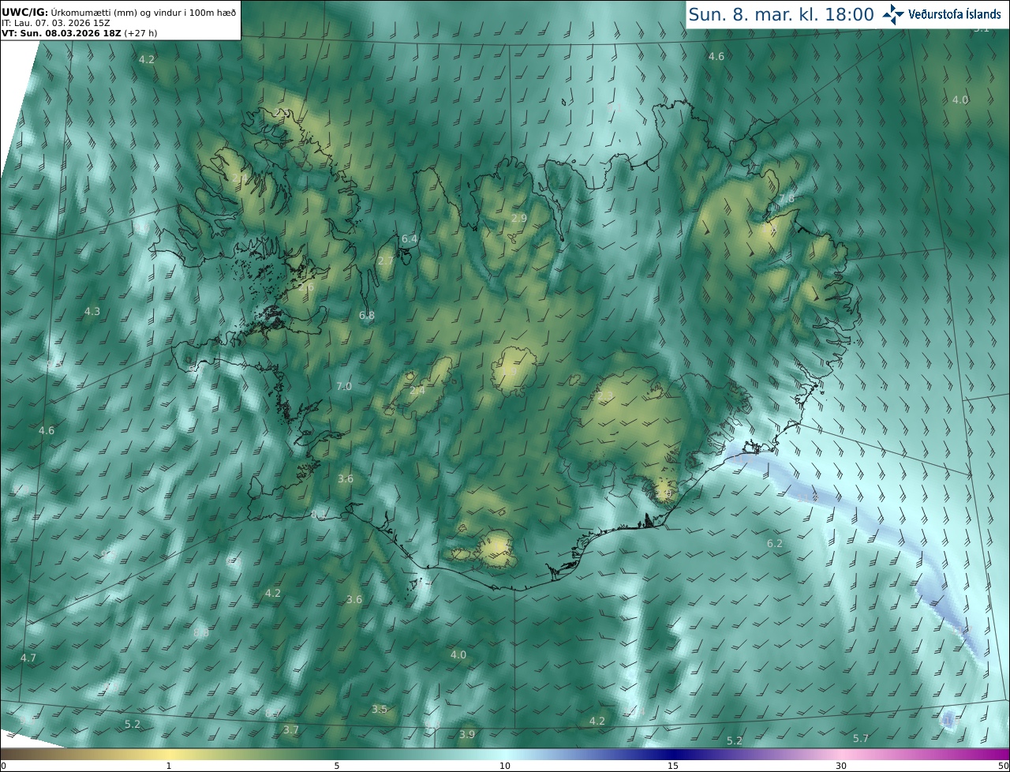This screenshot has width=1010, height=772.
Task: Click the 5 tick on the color scale
Action: pyautogui.click(x=337, y=766)
